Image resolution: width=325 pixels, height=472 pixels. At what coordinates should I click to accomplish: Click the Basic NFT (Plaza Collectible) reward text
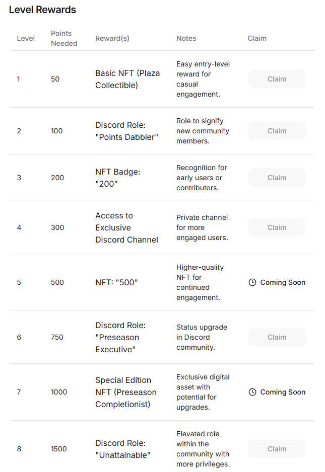tap(127, 79)
